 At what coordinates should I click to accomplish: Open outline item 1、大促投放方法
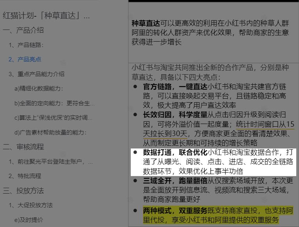pos(30,205)
